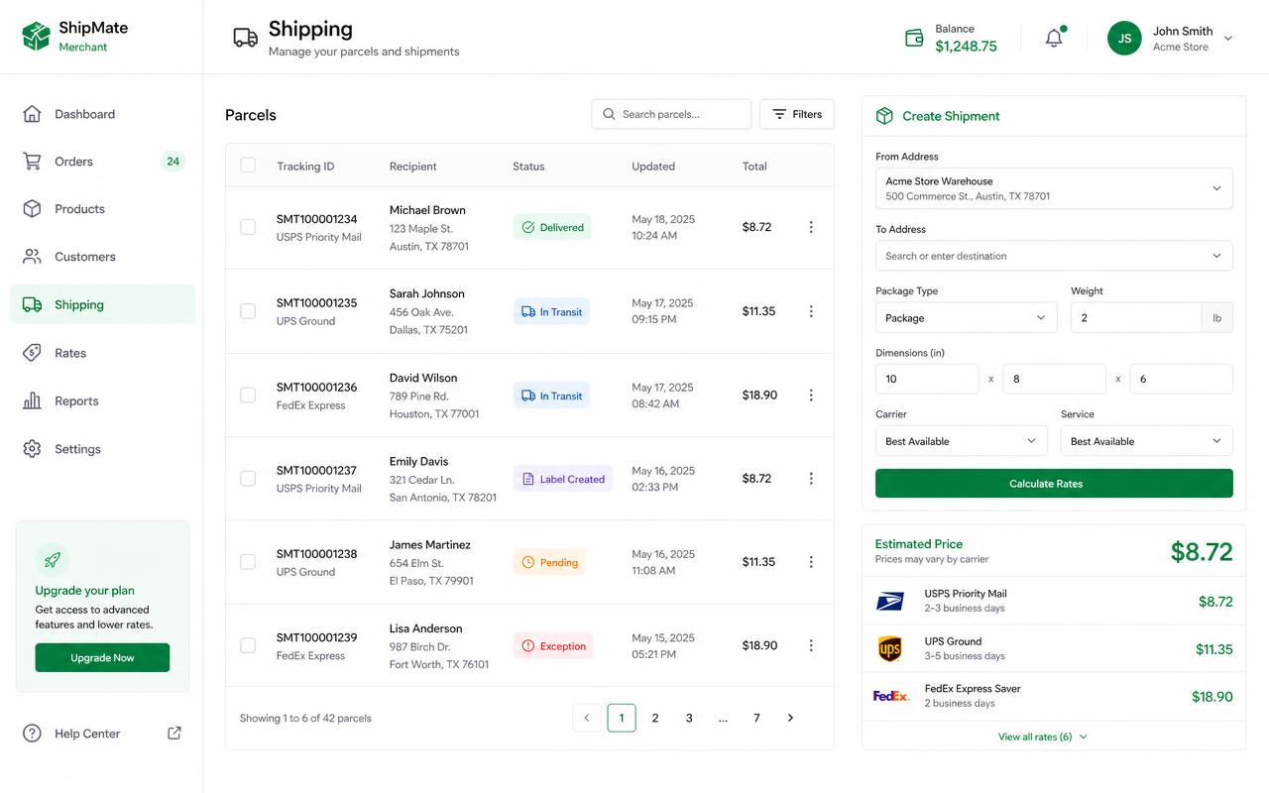Open the notifications bell icon
This screenshot has width=1269, height=793.
click(1054, 39)
